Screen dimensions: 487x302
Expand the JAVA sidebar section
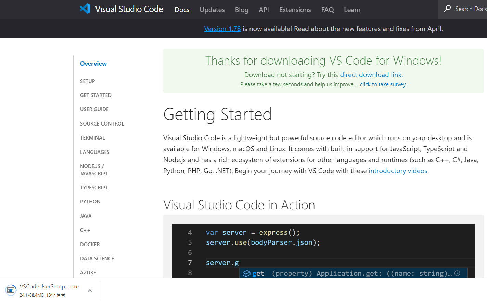click(86, 216)
